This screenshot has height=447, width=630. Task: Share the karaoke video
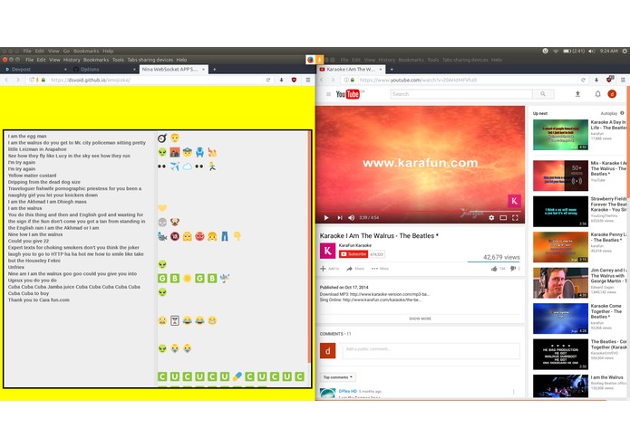(x=355, y=269)
